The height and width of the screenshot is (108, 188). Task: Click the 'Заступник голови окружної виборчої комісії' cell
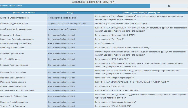66,23
